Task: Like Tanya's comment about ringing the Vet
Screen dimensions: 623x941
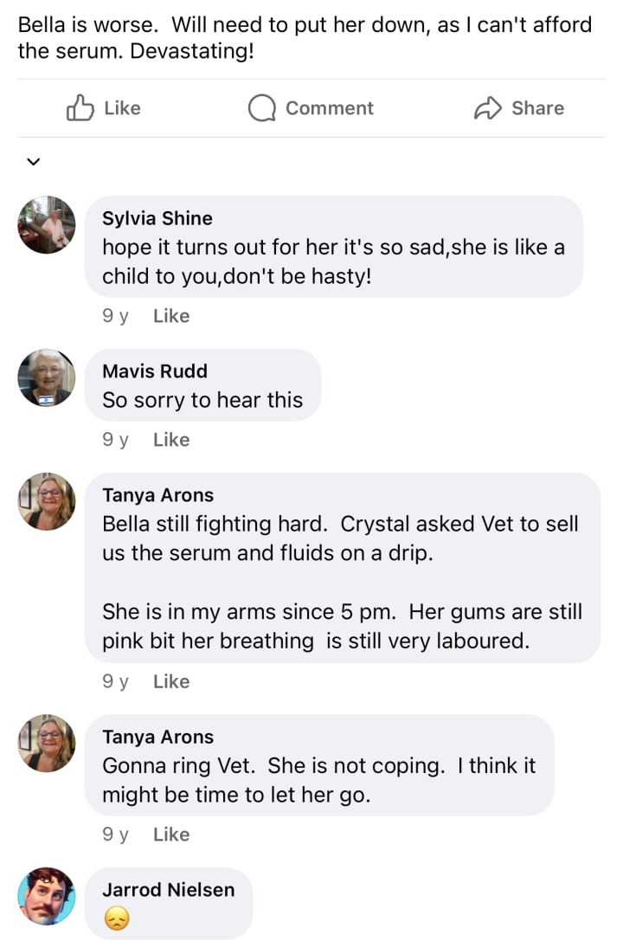Action: click(170, 835)
